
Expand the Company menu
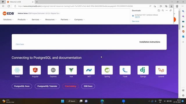[x=79, y=20]
